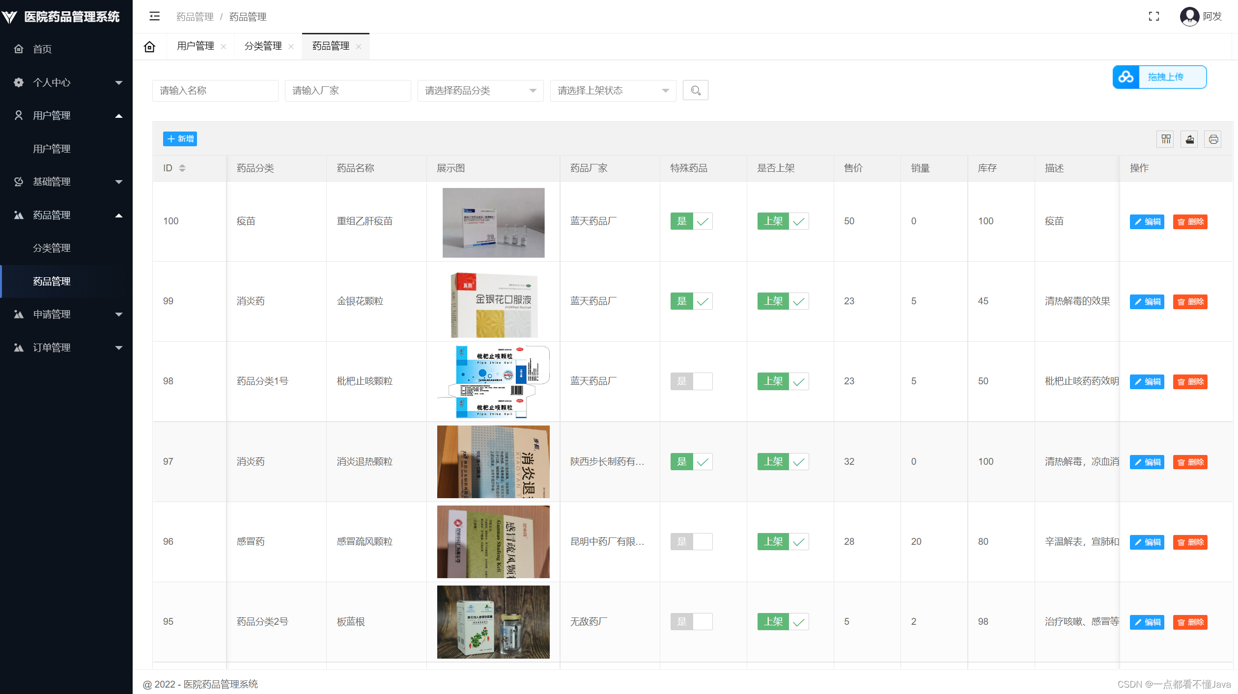
Task: Click the export table icon
Action: (x=1189, y=139)
